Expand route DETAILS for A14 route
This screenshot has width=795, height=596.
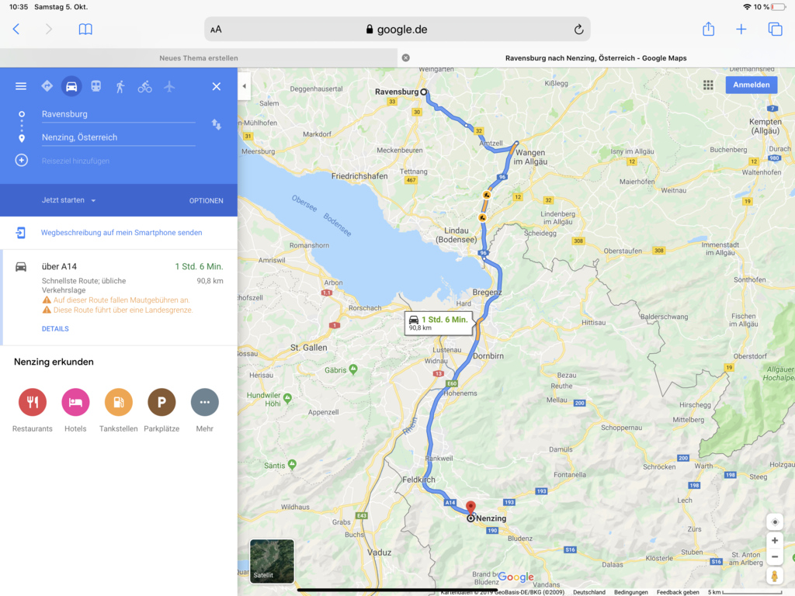55,329
